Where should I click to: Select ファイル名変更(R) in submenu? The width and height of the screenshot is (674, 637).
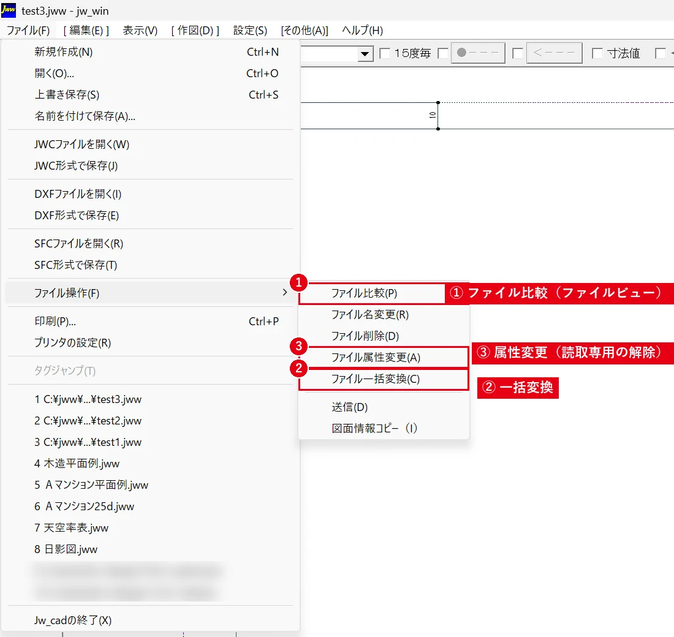coord(384,315)
